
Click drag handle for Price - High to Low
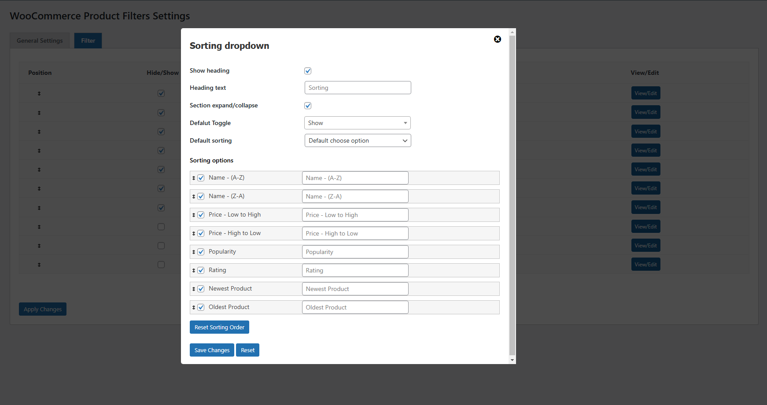pos(194,233)
